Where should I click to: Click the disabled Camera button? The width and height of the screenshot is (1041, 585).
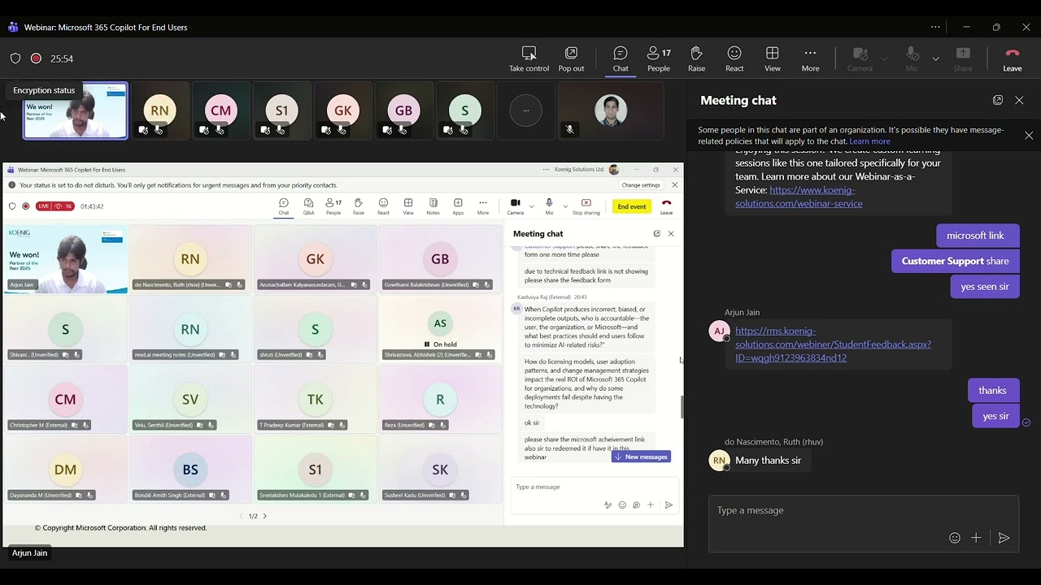pyautogui.click(x=860, y=58)
